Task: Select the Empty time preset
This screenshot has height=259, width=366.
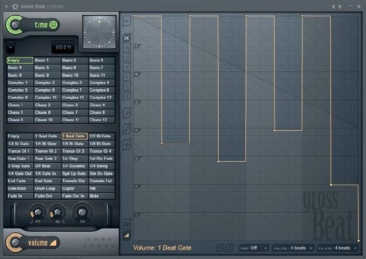Action: [x=20, y=60]
